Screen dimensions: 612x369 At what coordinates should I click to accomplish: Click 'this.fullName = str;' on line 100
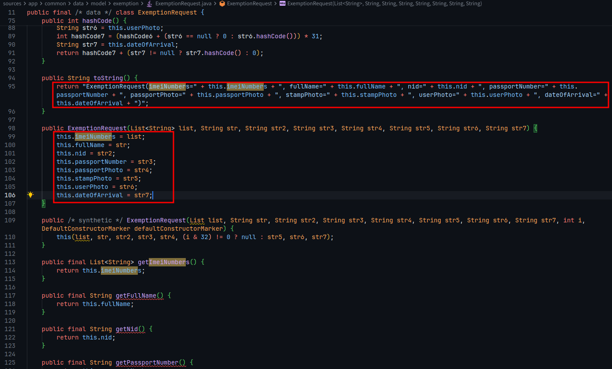(93, 145)
